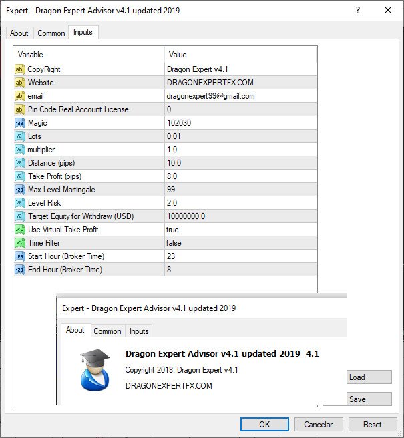This screenshot has width=404, height=438.
Task: Click the boolean icon beside Time Filter
Action: [x=20, y=243]
